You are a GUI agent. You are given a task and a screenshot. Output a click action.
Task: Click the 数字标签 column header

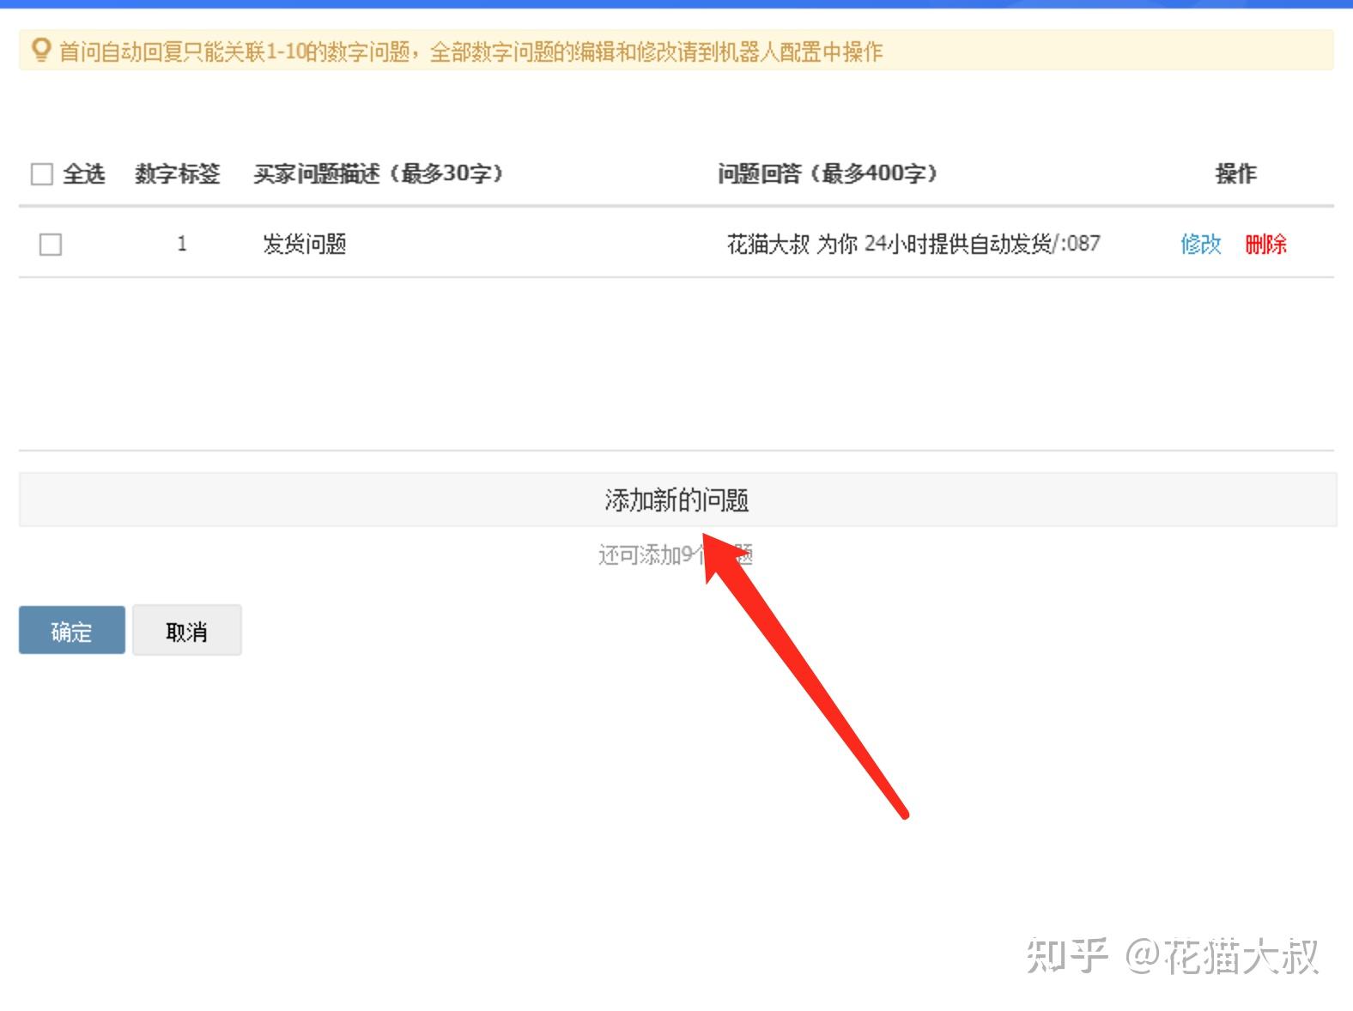(178, 174)
